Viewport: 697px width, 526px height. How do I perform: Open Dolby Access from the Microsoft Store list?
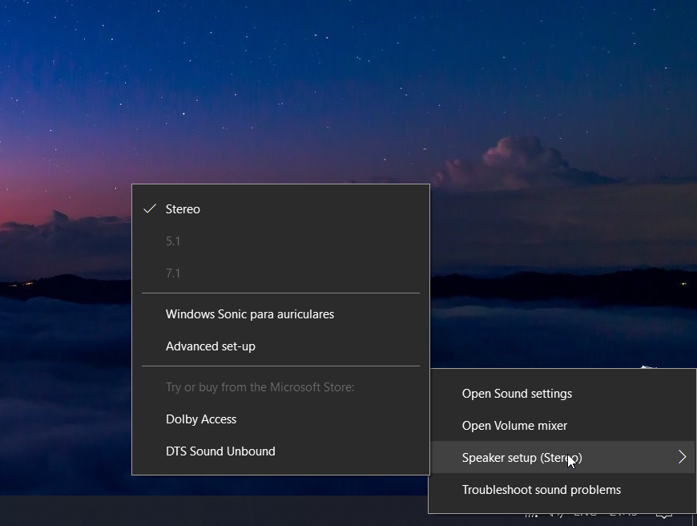tap(280, 419)
